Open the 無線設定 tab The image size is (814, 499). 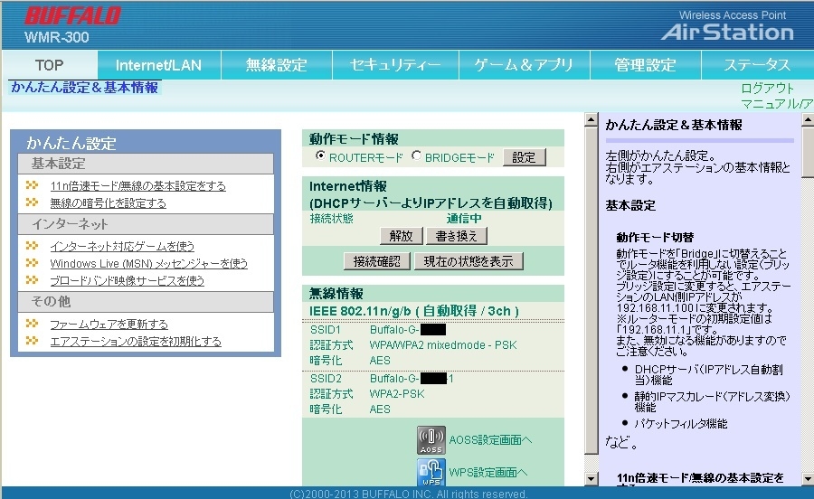click(x=277, y=65)
